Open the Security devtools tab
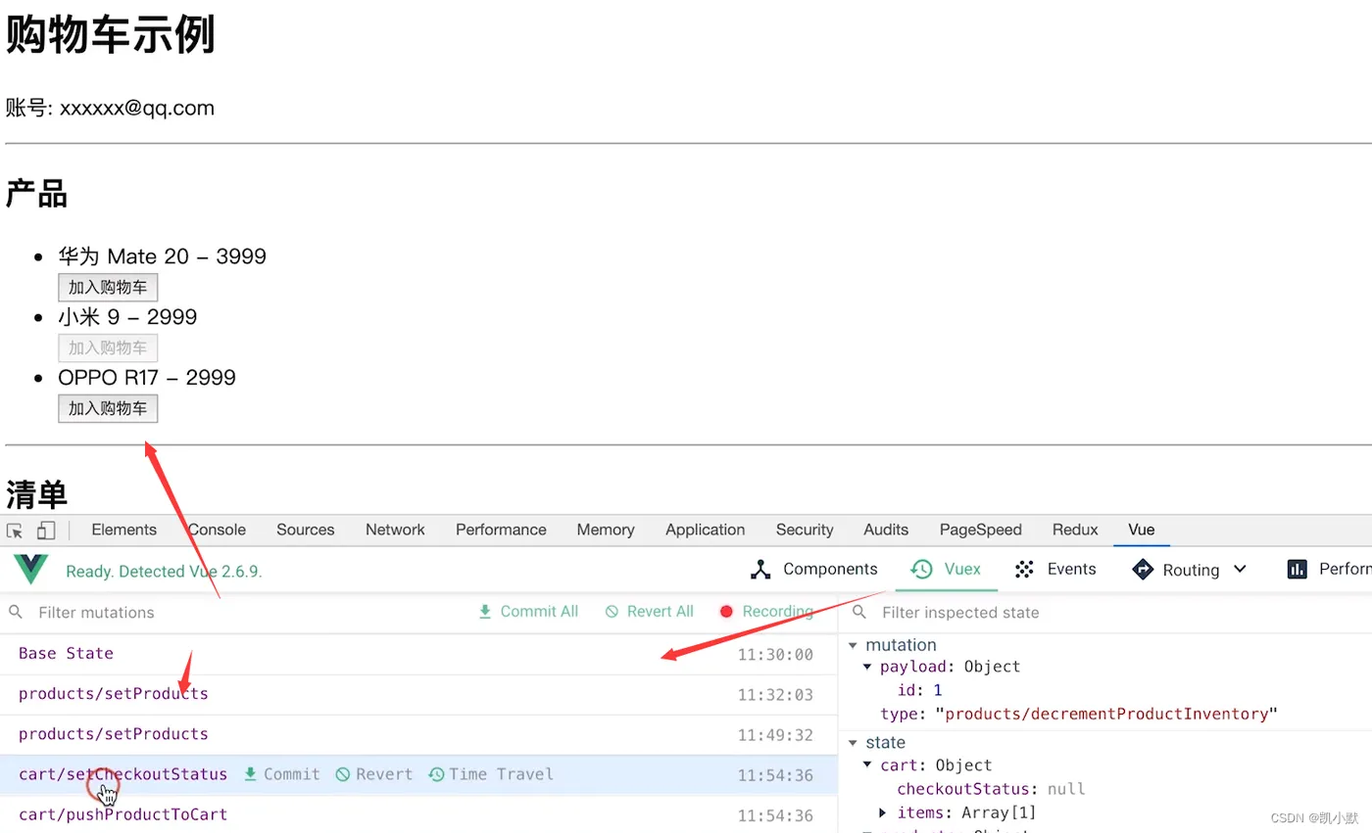This screenshot has height=833, width=1372. 805,530
